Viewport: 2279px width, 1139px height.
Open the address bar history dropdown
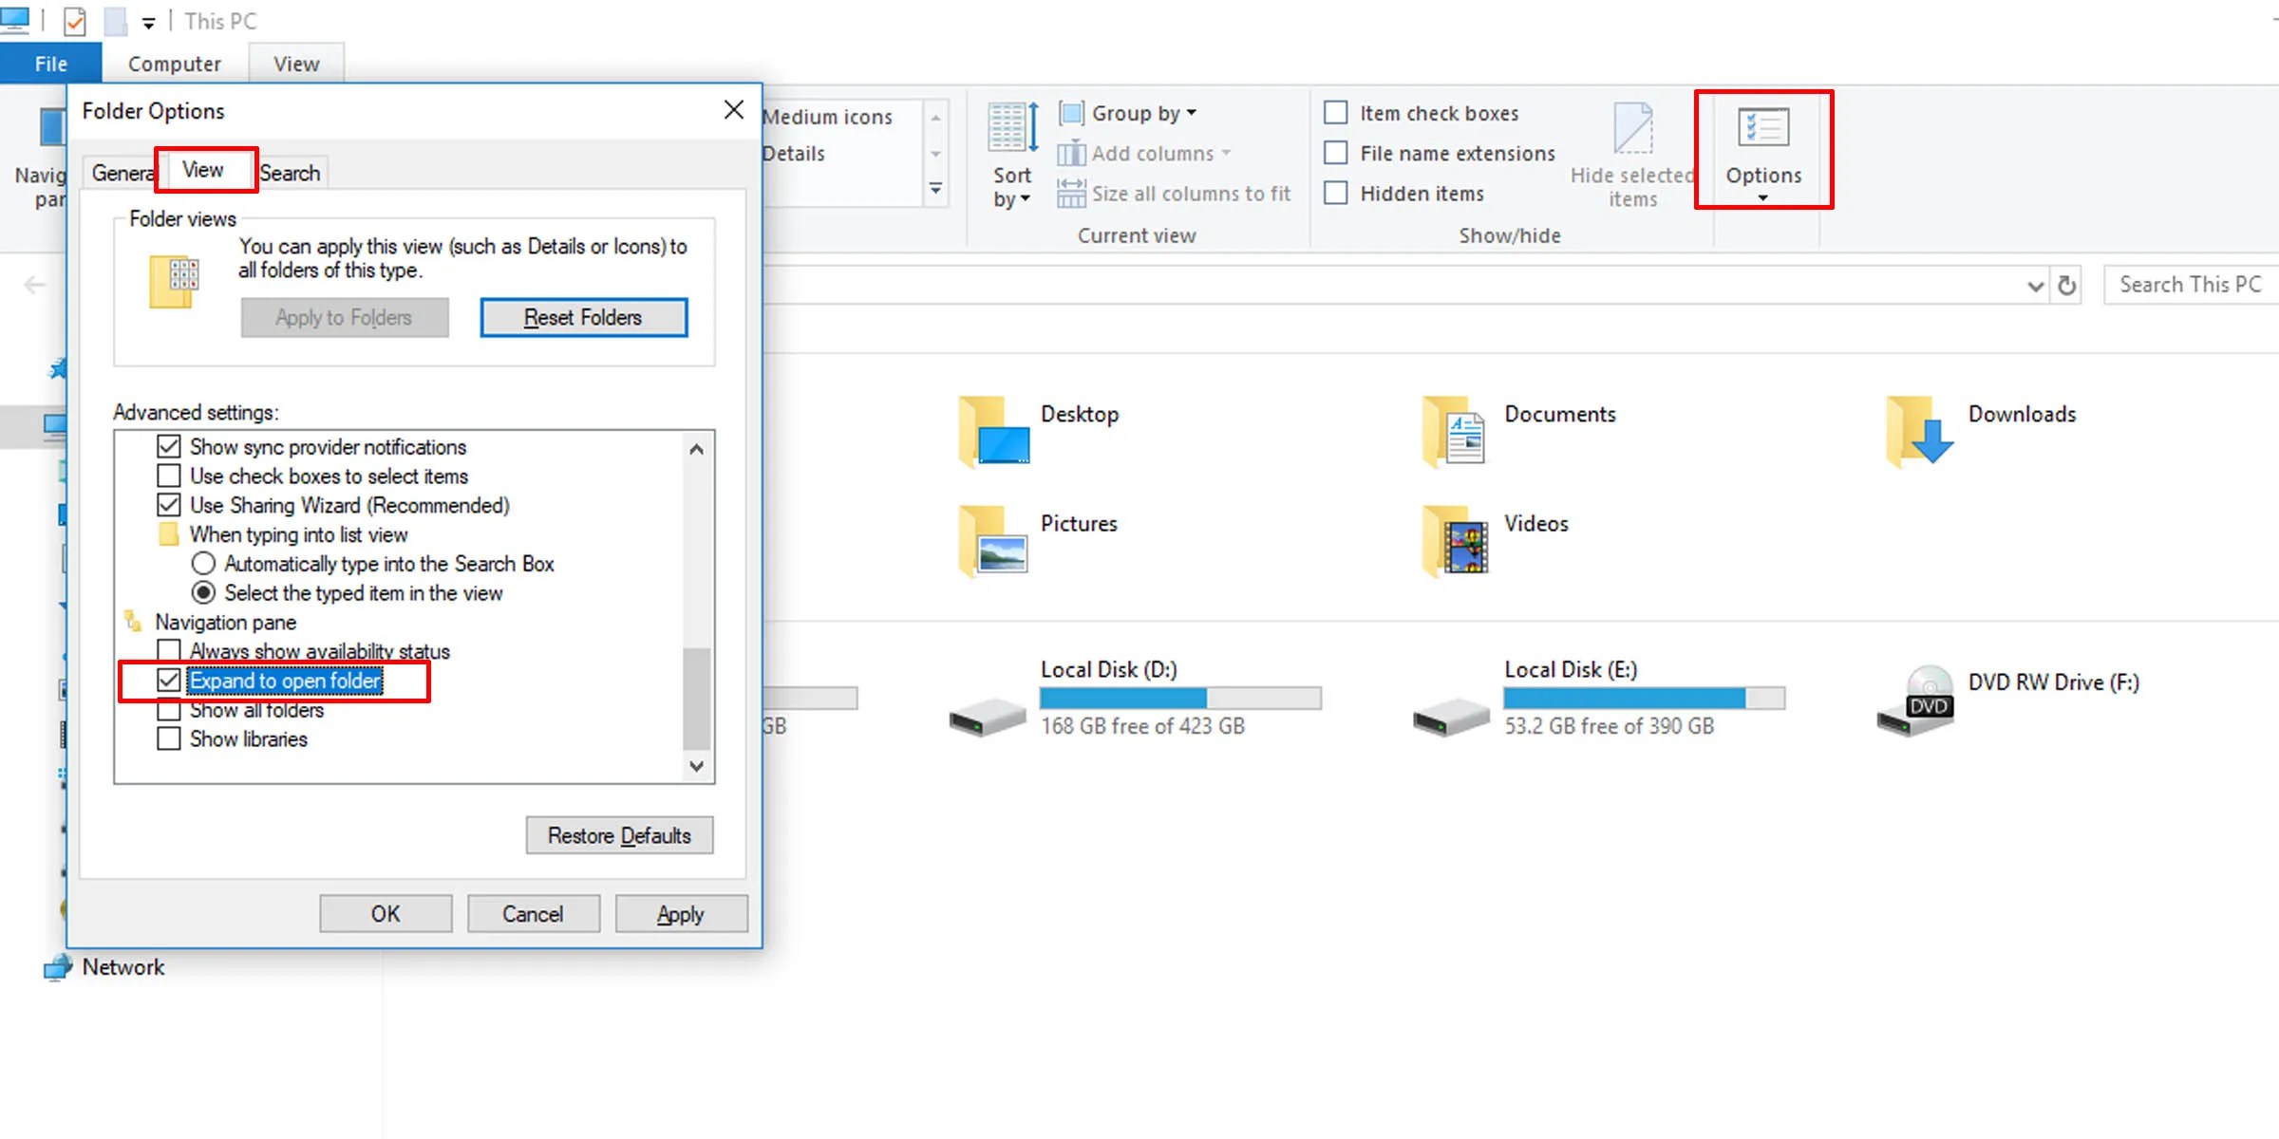2035,284
